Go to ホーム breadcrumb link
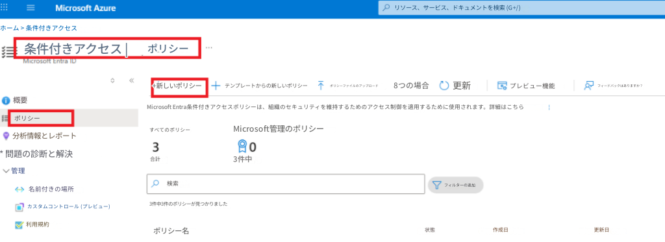665x242 pixels. click(9, 28)
